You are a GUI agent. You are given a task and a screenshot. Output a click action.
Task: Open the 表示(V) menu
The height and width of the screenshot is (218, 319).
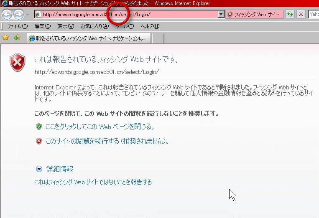click(x=66, y=26)
